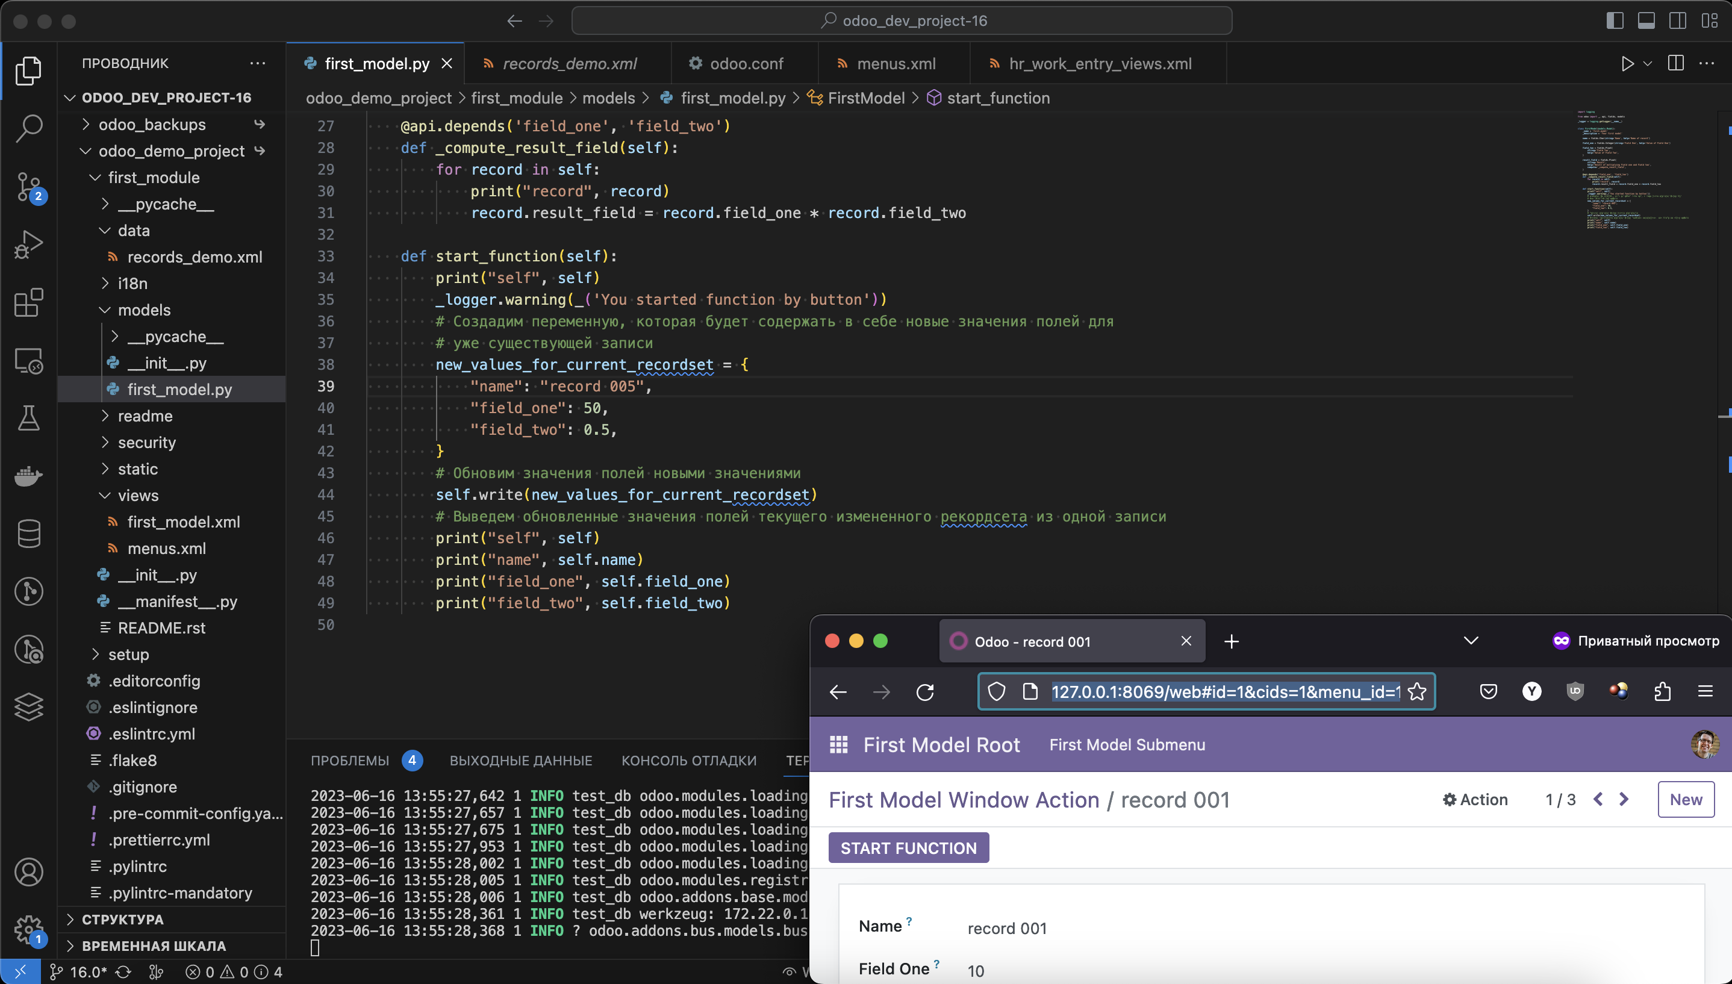1732x984 pixels.
Task: Click the VS Code search command center
Action: pos(902,21)
